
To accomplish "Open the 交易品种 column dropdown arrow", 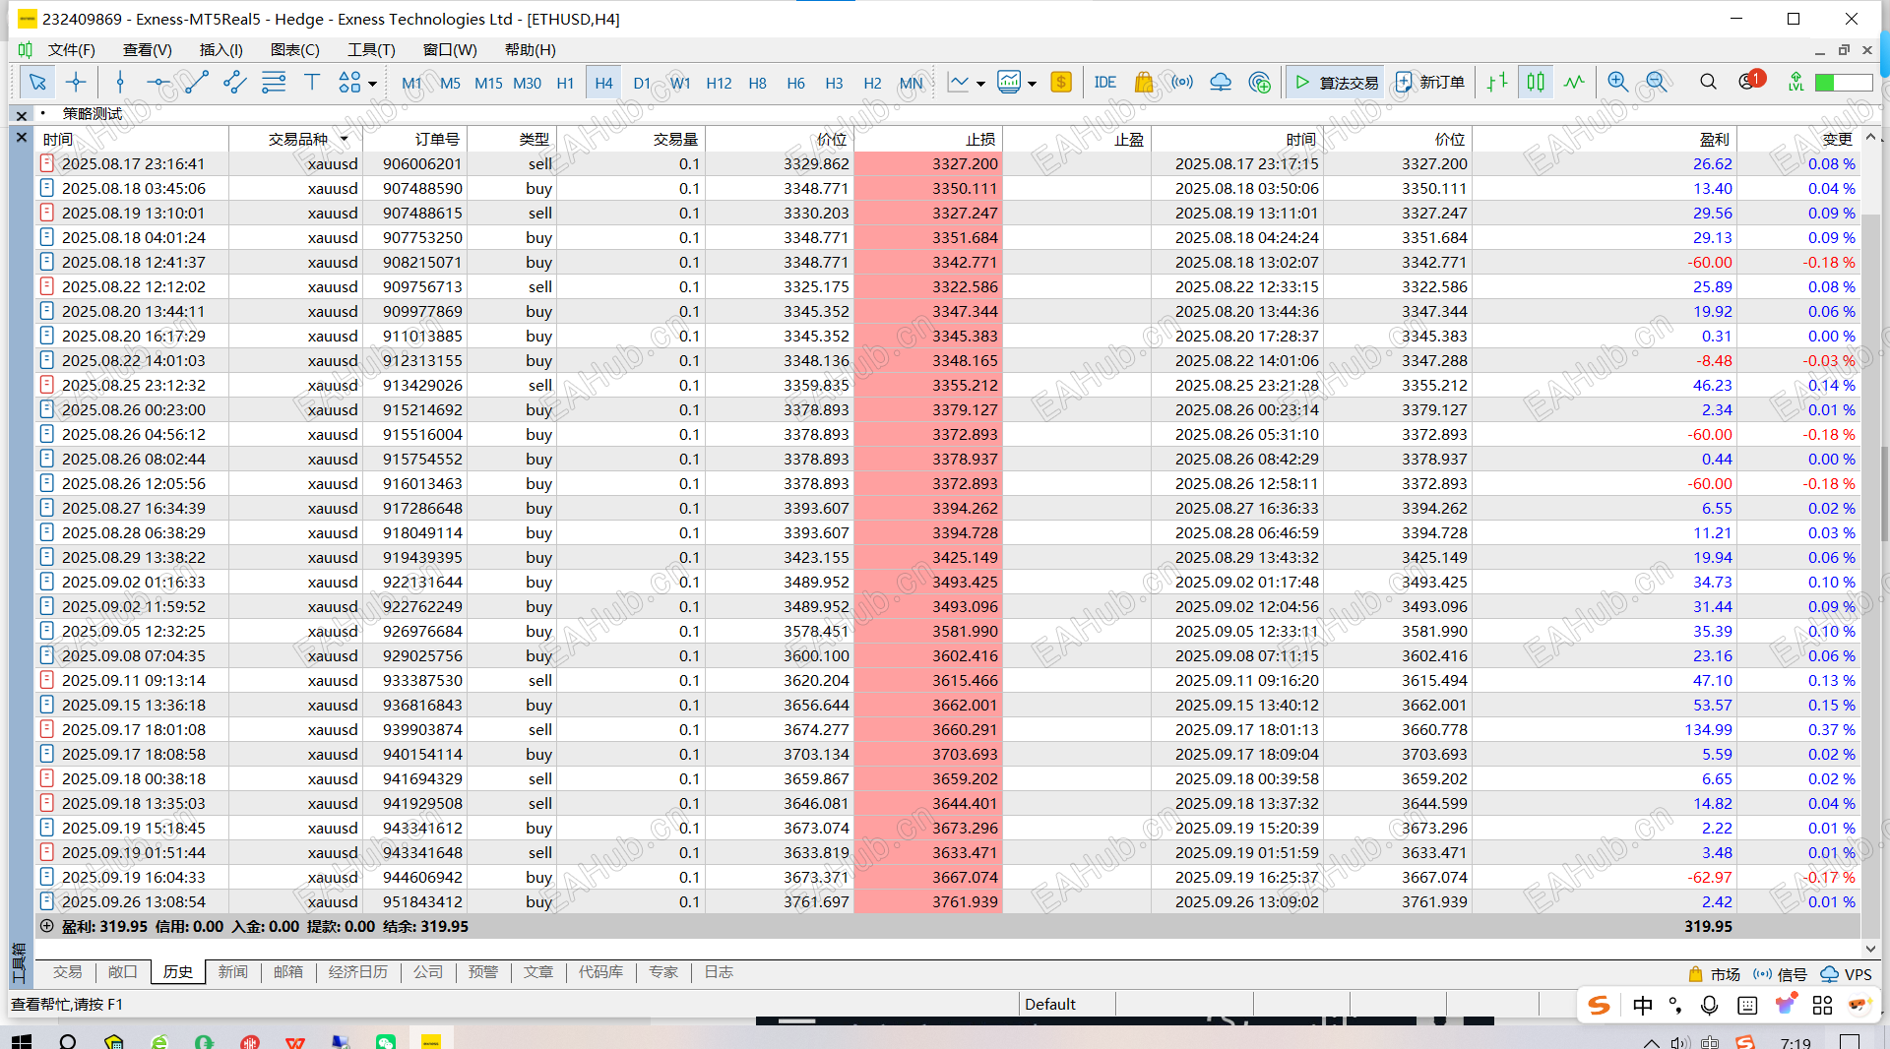I will [345, 140].
